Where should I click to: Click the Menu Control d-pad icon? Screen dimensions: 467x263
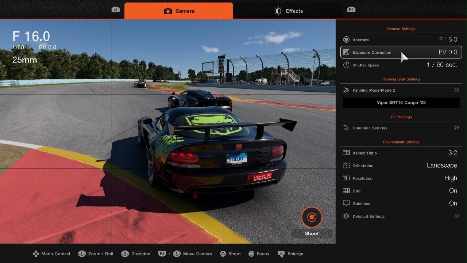[x=36, y=254]
